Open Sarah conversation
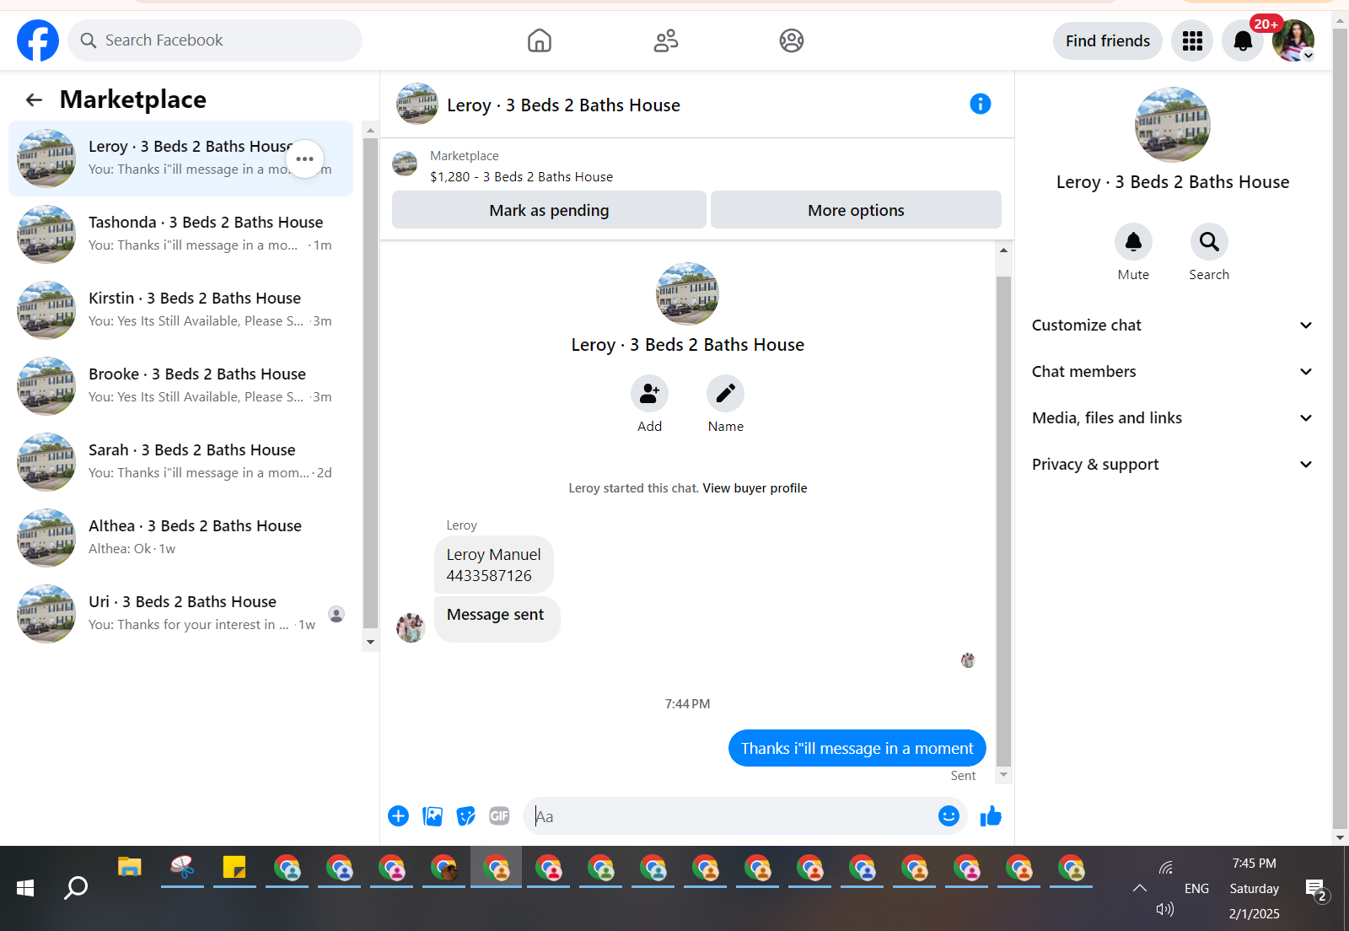 pyautogui.click(x=180, y=462)
